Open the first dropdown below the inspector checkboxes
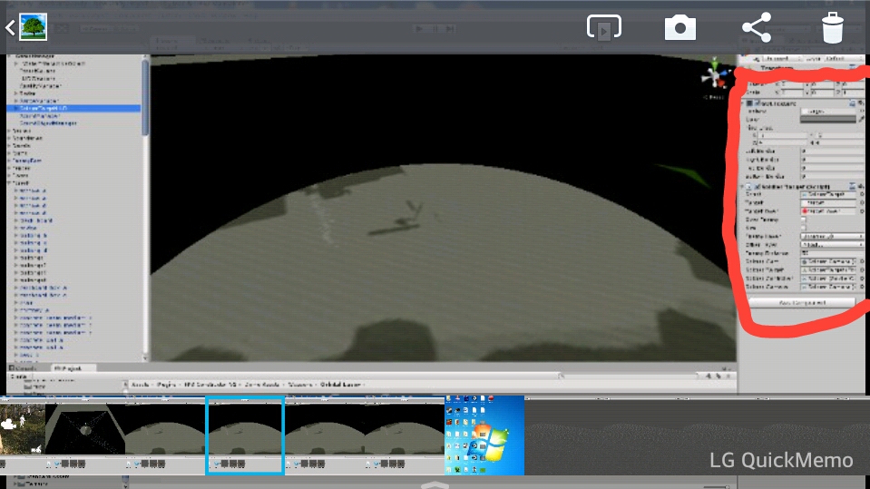The width and height of the screenshot is (870, 489). pyautogui.click(x=832, y=237)
